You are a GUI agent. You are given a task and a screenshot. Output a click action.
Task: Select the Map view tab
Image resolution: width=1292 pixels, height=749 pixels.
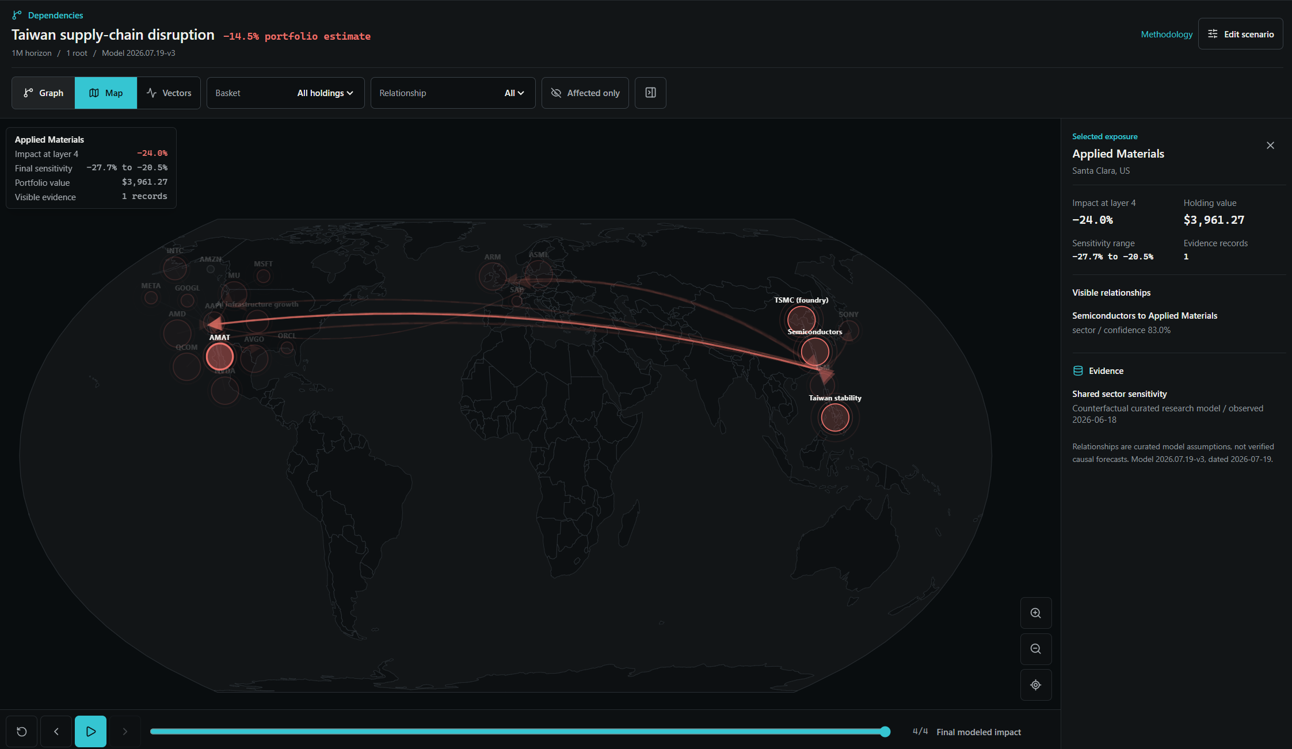click(x=106, y=93)
